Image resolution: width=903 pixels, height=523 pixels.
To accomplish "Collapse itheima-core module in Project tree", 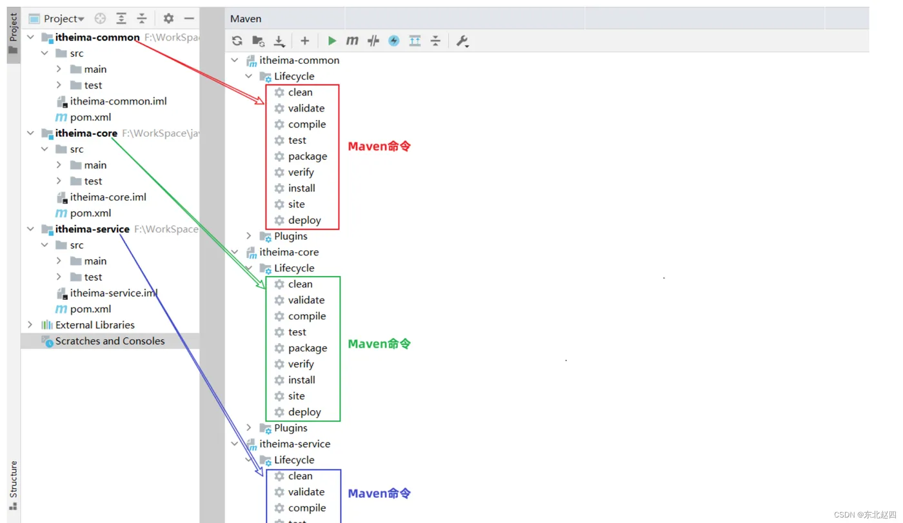I will [x=30, y=133].
